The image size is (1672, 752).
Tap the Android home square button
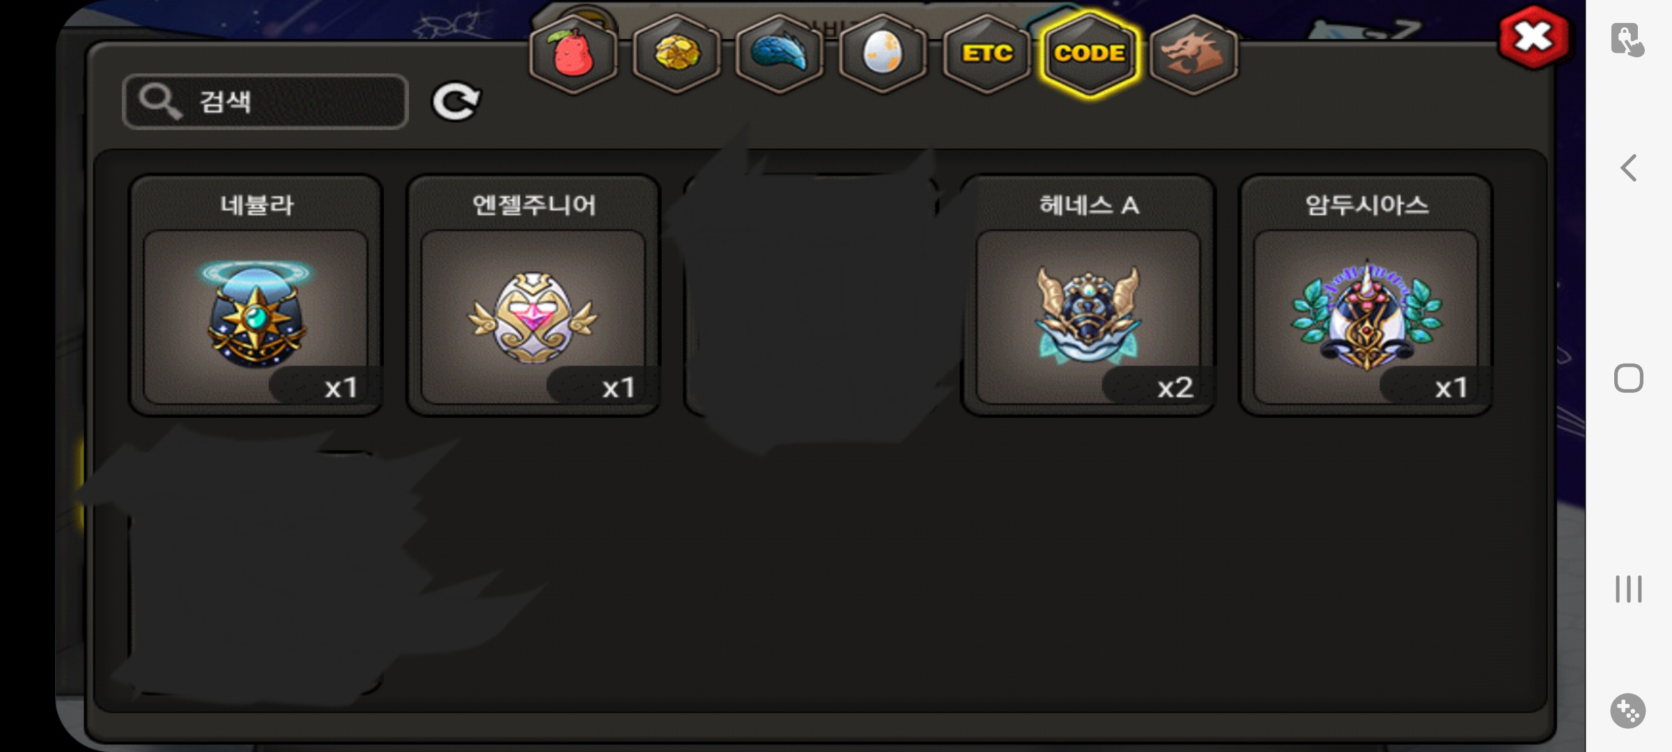[1628, 378]
